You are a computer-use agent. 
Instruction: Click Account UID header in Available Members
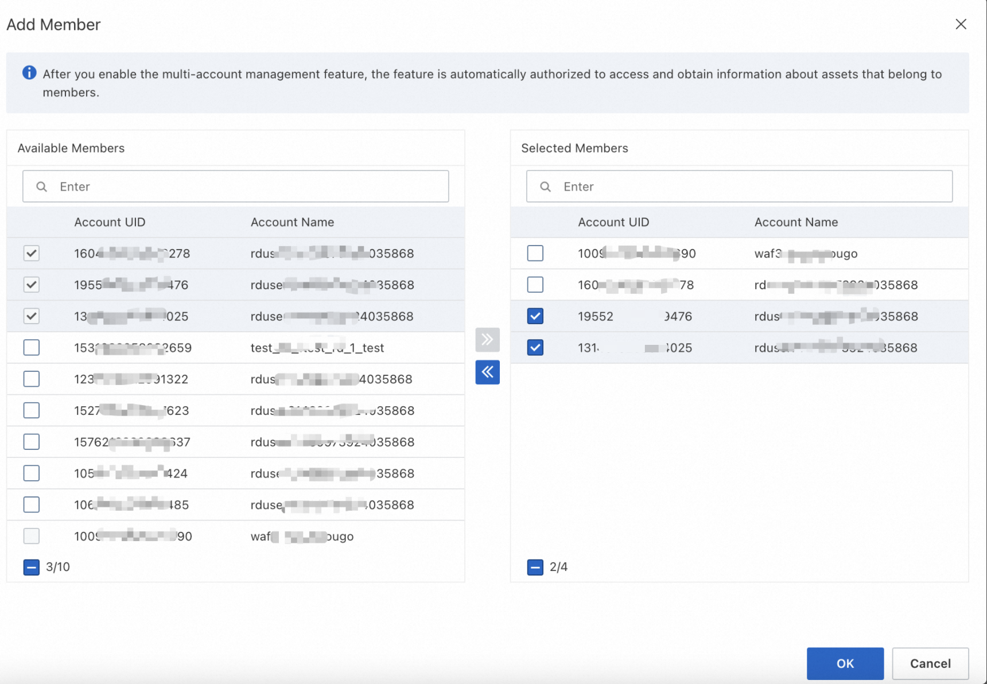point(110,222)
